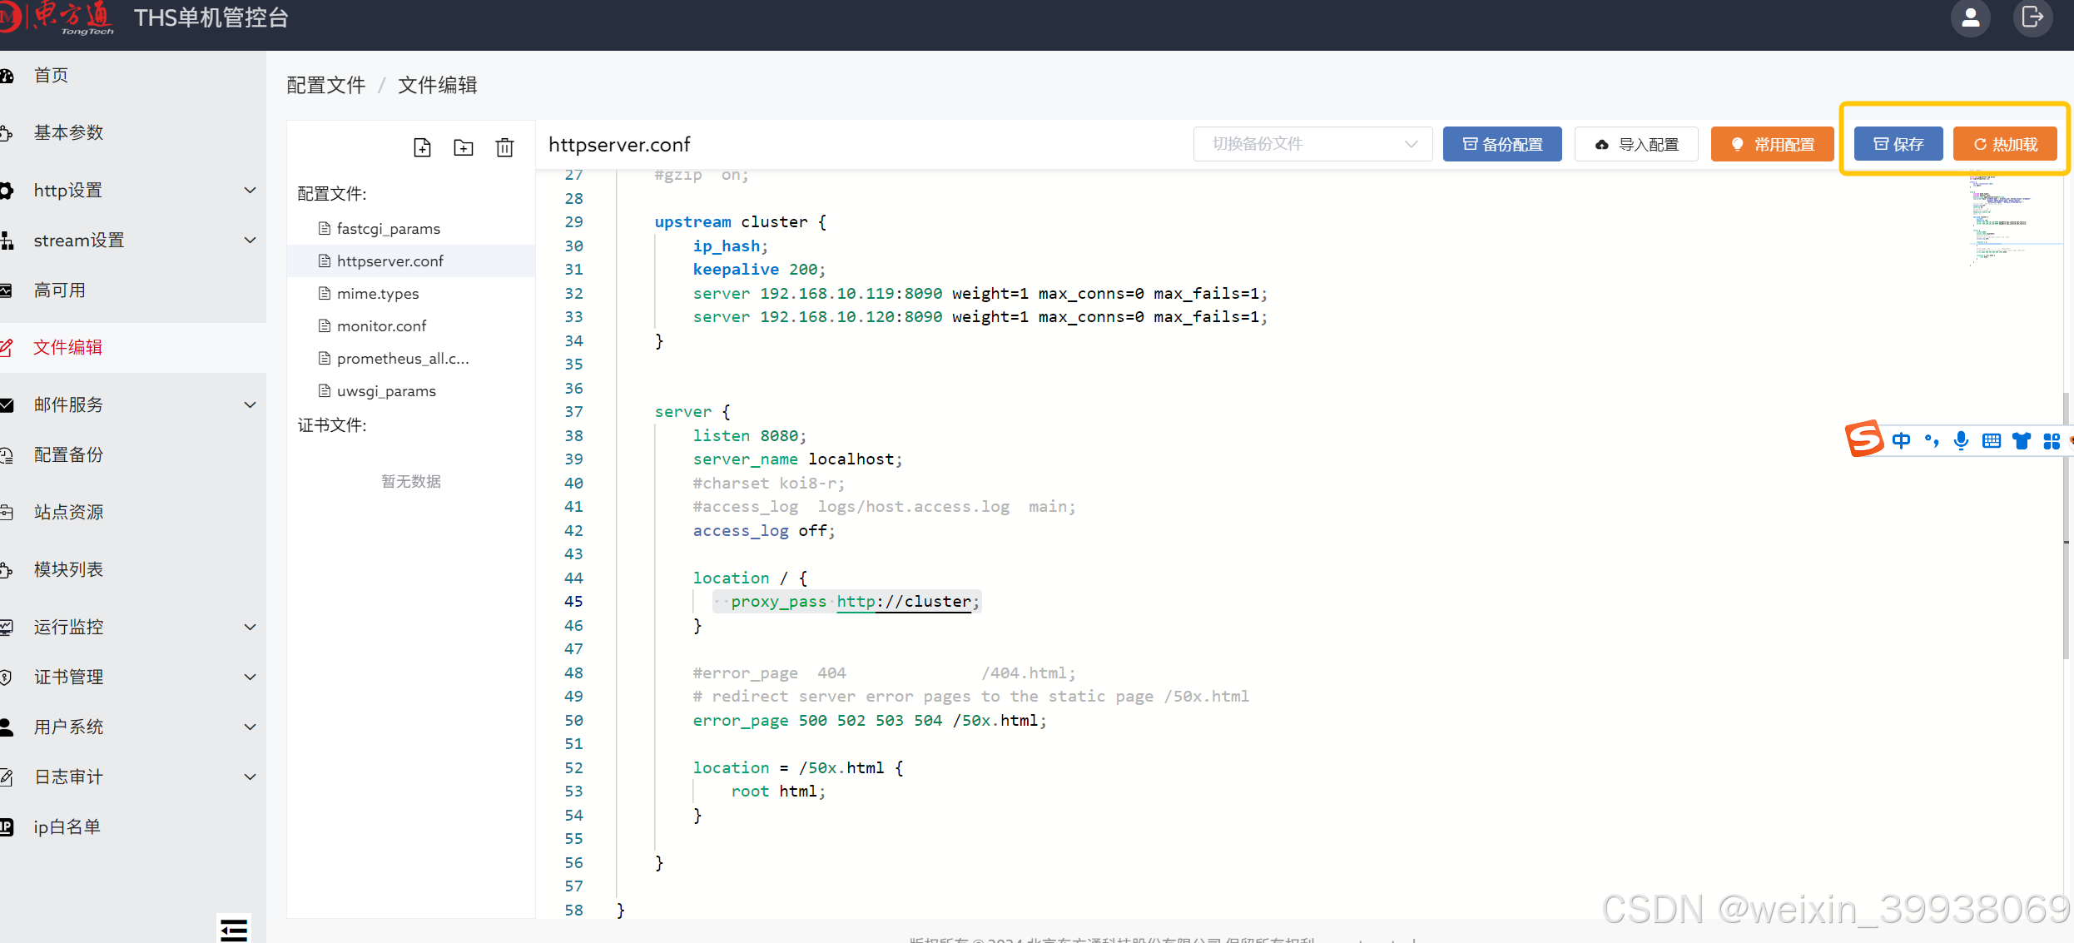The image size is (2074, 943).
Task: Click the 'keepalive 200;' line
Action: [759, 270]
